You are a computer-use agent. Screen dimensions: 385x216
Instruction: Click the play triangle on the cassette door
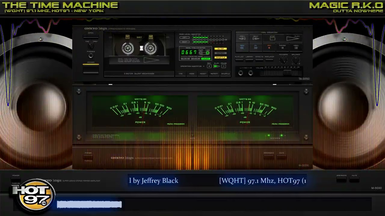151,60
